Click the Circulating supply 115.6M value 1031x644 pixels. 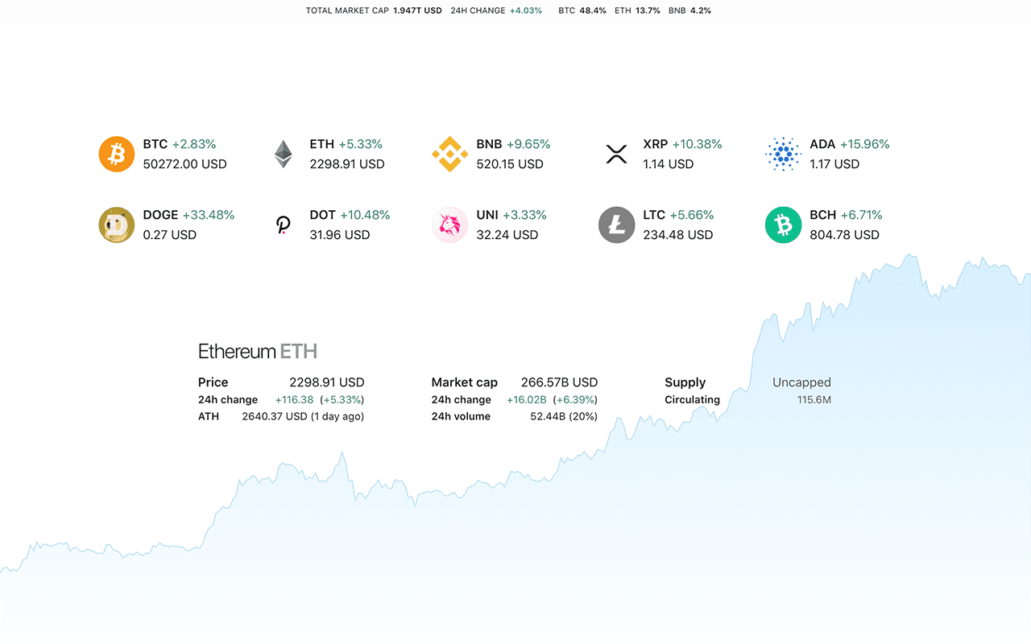pyautogui.click(x=814, y=399)
